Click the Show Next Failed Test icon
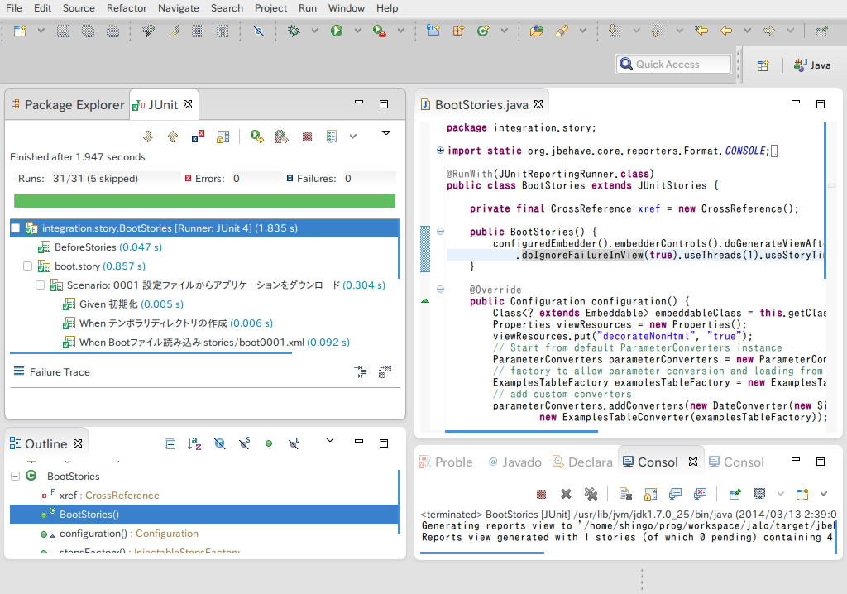The height and width of the screenshot is (594, 847). pos(147,137)
